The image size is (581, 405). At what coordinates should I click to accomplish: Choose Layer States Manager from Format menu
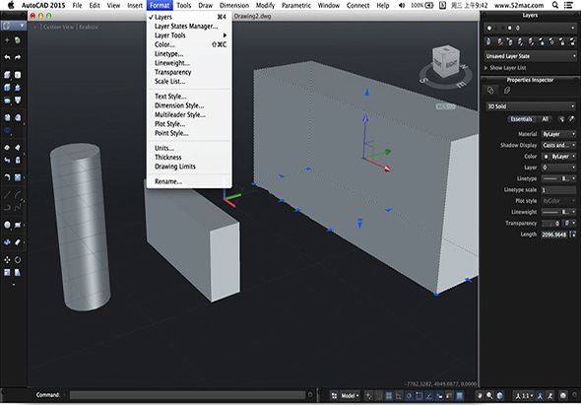pos(189,26)
